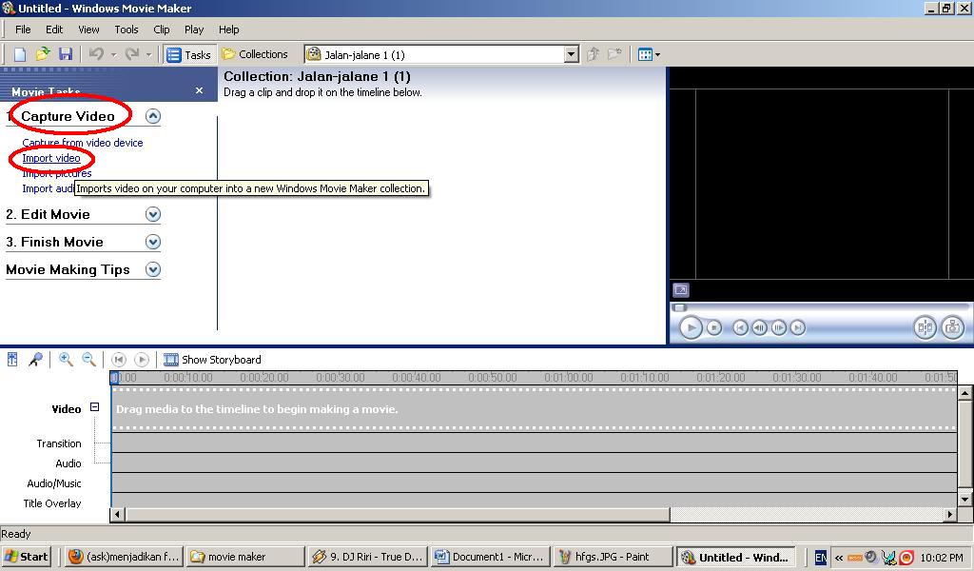This screenshot has width=974, height=571.
Task: Click the Set Audio Levels icon
Action: pyautogui.click(x=12, y=359)
